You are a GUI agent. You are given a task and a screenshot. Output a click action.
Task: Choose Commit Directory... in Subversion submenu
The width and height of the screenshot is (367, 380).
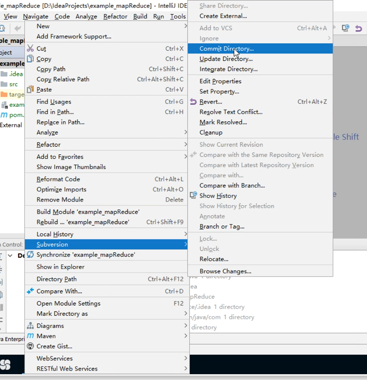point(260,49)
